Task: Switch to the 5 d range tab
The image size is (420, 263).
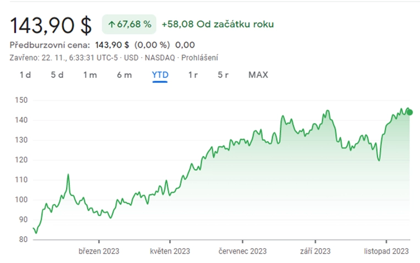Action: [x=57, y=75]
